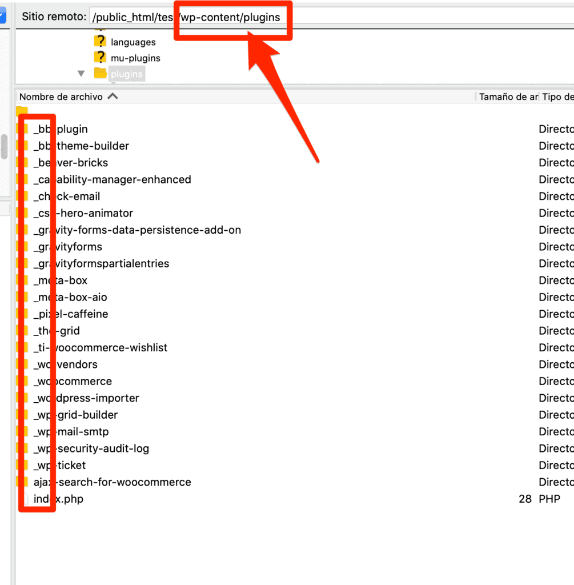574x585 pixels.
Task: Select the _wp-mail-smtp folder
Action: click(71, 431)
